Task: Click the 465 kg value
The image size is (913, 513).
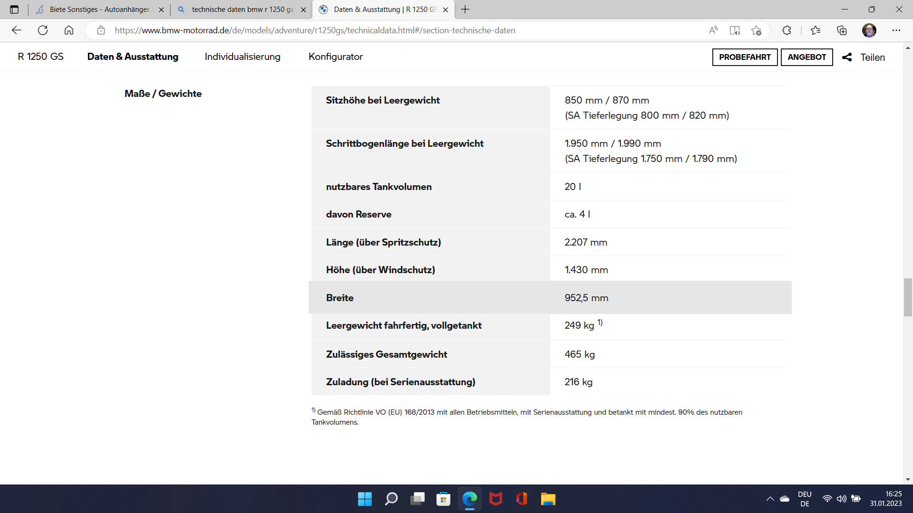Action: (580, 354)
